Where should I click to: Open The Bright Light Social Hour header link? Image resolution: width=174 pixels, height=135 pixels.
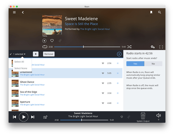(95, 29)
